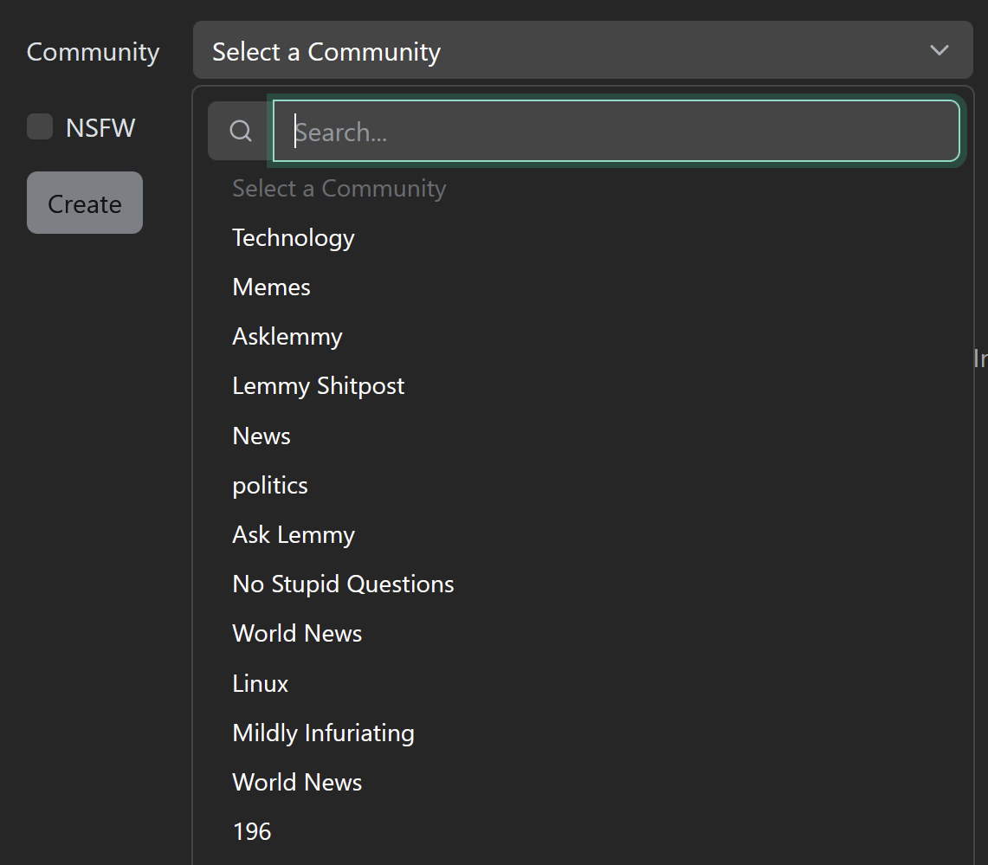Toggle the NSFW checkbox

pos(40,126)
